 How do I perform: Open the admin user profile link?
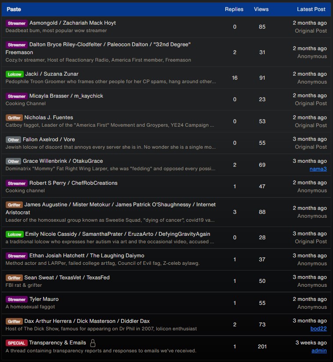coord(319,351)
